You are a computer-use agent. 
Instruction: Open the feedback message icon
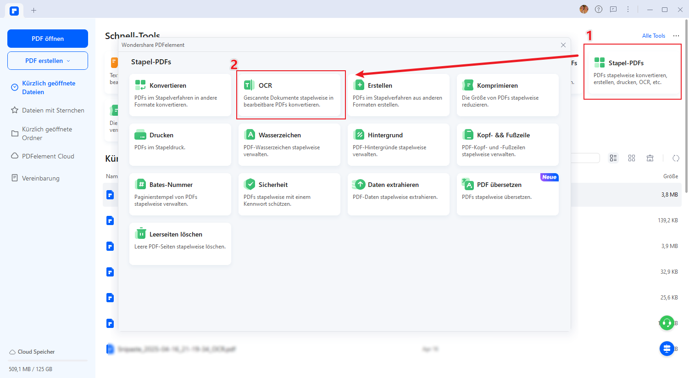613,9
